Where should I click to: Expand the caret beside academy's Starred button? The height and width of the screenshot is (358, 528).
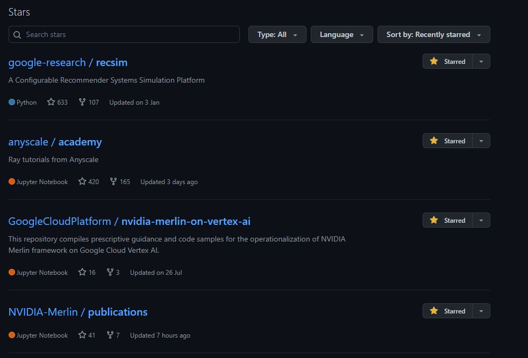point(482,141)
